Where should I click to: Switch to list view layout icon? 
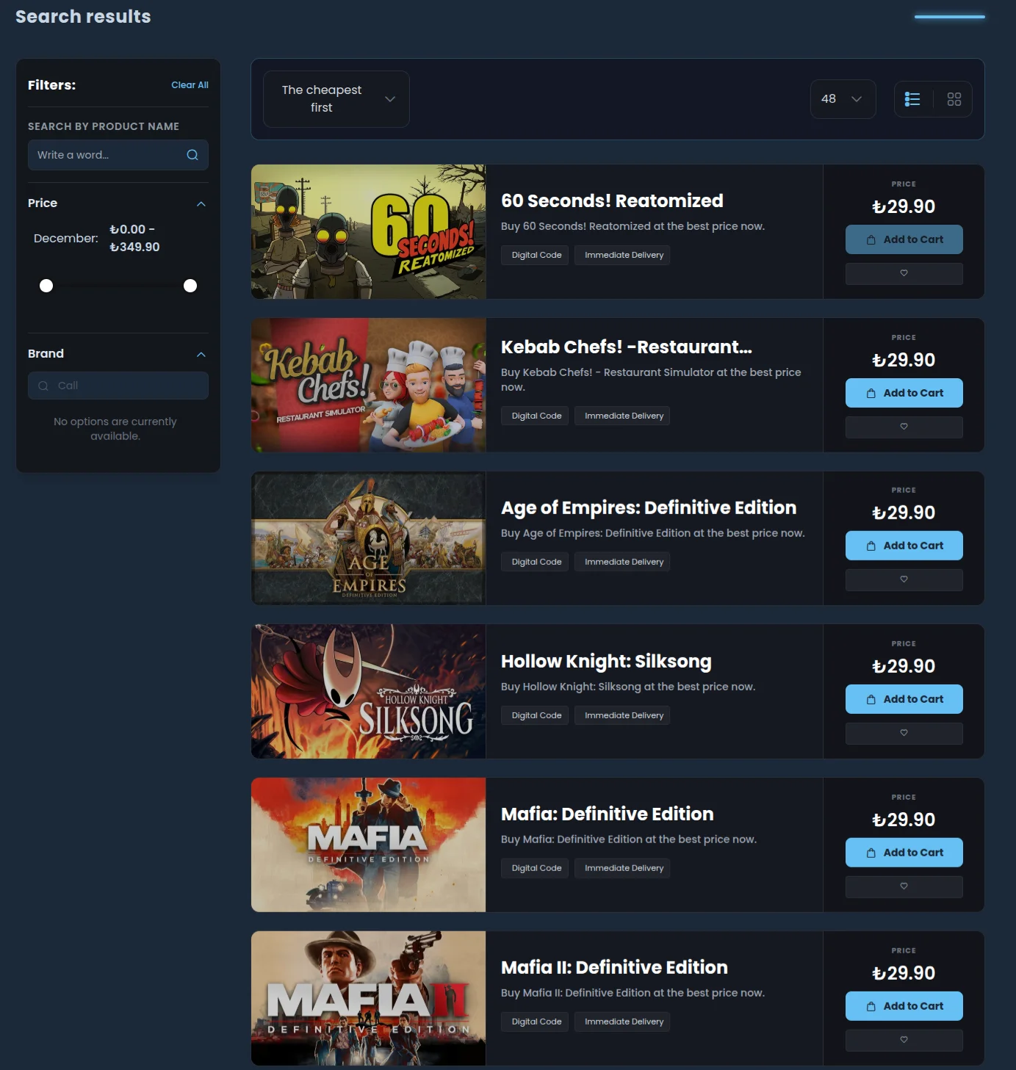912,99
